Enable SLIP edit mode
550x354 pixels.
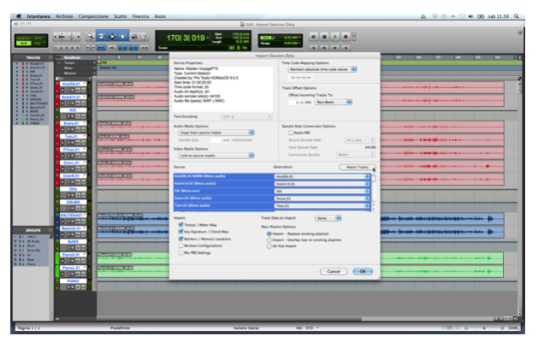[x=24, y=43]
